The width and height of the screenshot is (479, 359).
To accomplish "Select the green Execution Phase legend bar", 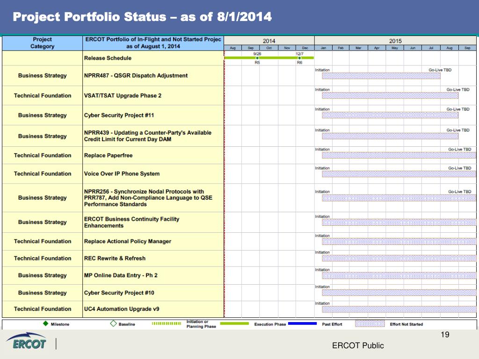I will click(x=234, y=323).
